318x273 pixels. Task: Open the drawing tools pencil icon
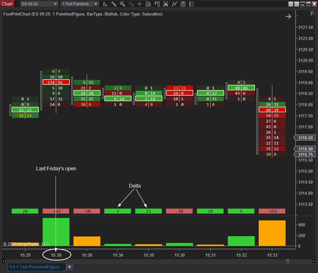tap(114, 4)
